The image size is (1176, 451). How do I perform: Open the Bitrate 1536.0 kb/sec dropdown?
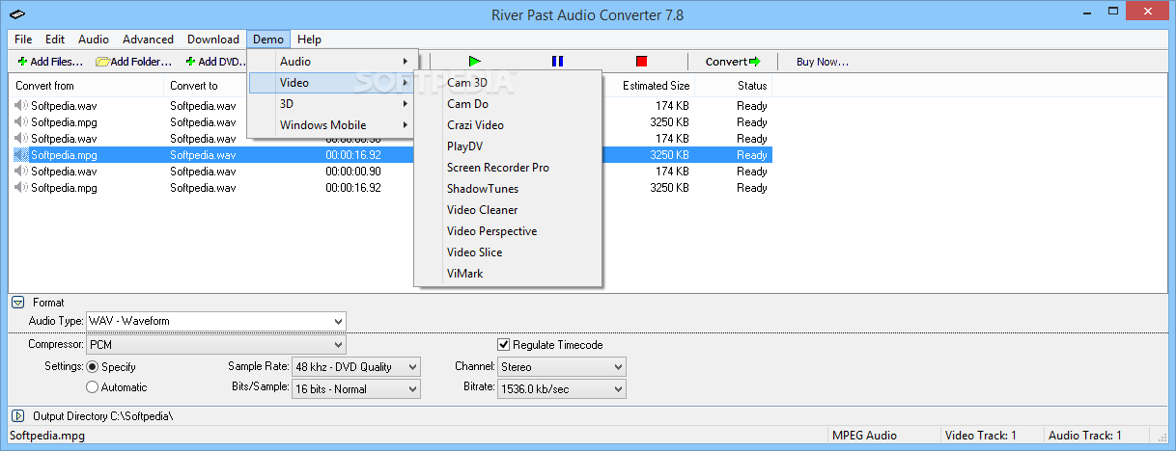pyautogui.click(x=562, y=389)
